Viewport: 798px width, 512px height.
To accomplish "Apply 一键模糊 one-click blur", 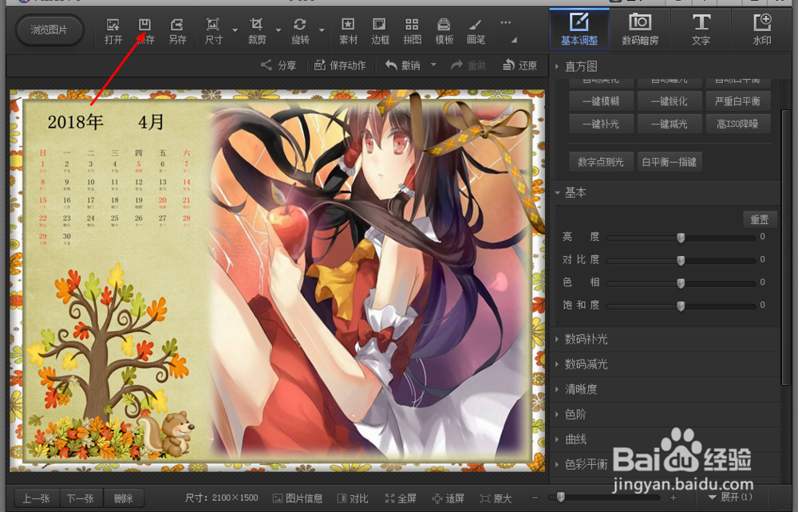I will click(601, 101).
